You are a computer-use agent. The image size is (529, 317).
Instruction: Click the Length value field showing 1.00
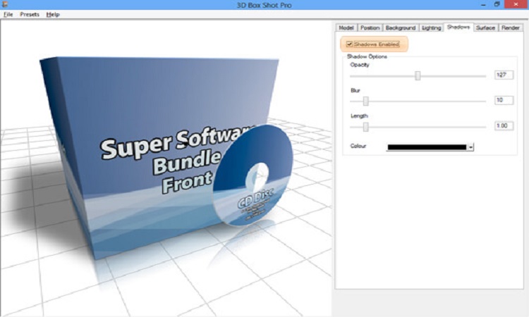click(504, 125)
